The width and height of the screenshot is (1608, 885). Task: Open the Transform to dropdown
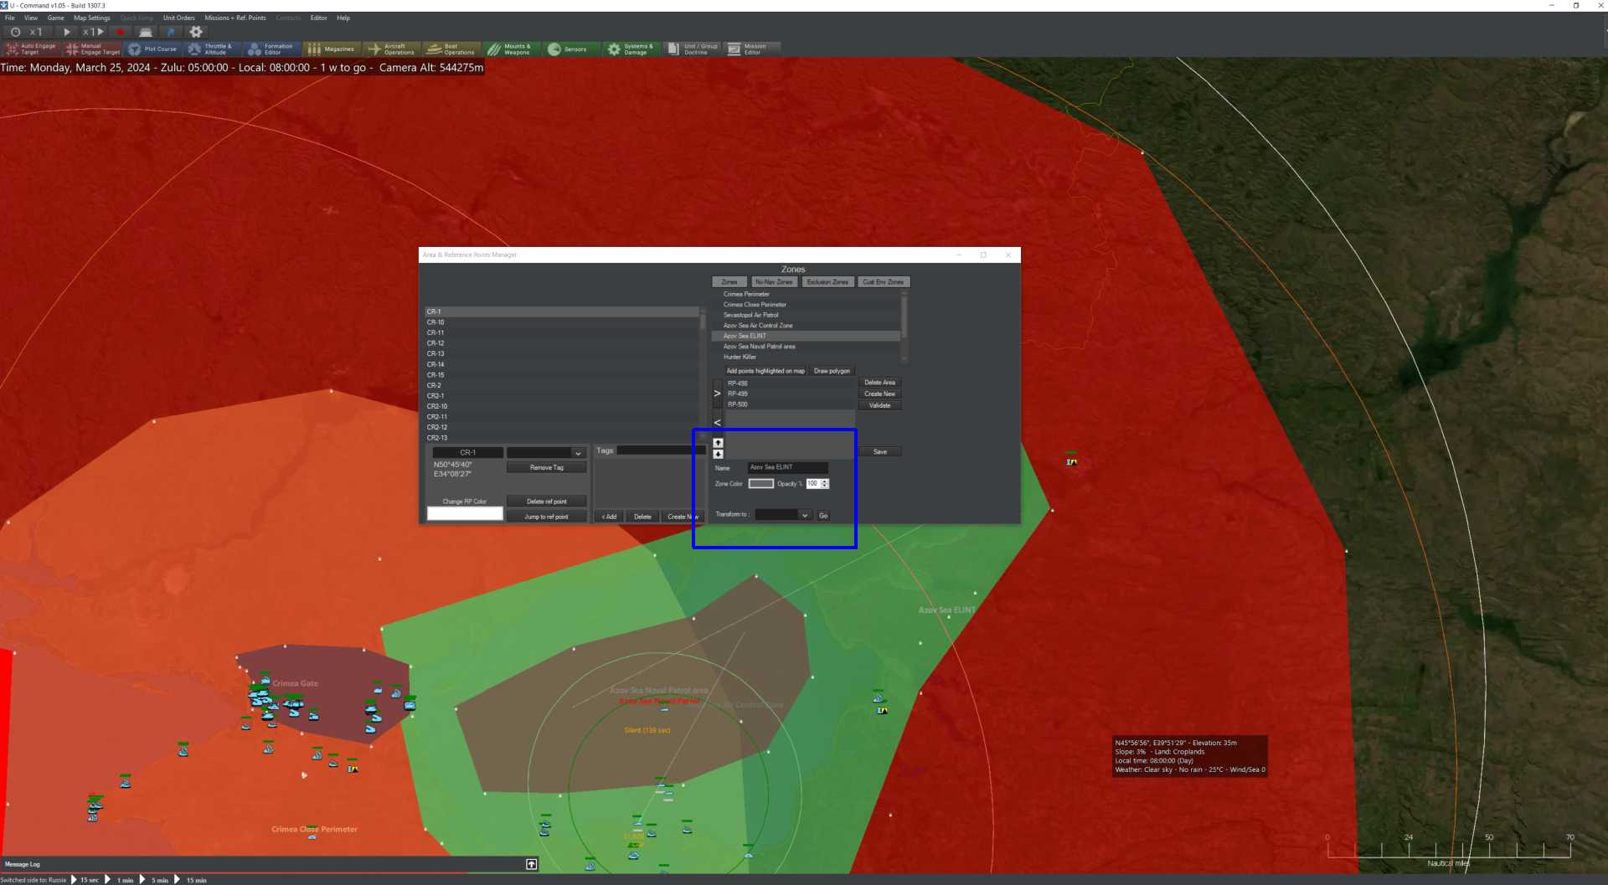782,515
